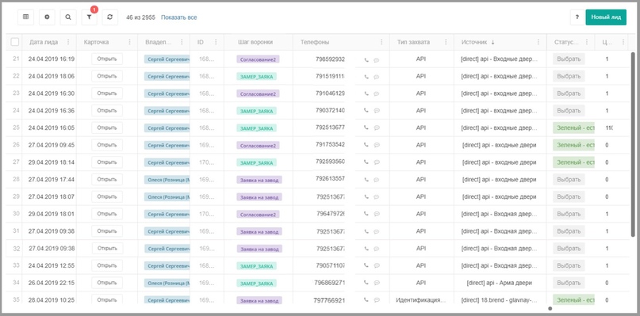The height and width of the screenshot is (316, 640).
Task: Click the message bubble icon in row 25
Action: pyautogui.click(x=377, y=128)
